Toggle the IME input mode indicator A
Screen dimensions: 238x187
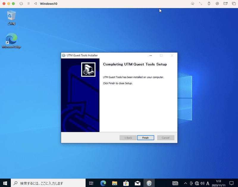click(x=208, y=183)
